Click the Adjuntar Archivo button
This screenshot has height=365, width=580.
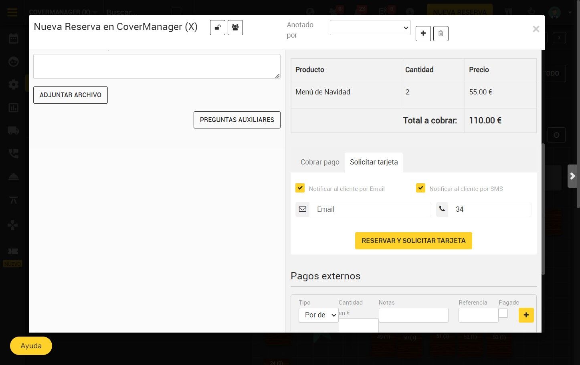71,95
